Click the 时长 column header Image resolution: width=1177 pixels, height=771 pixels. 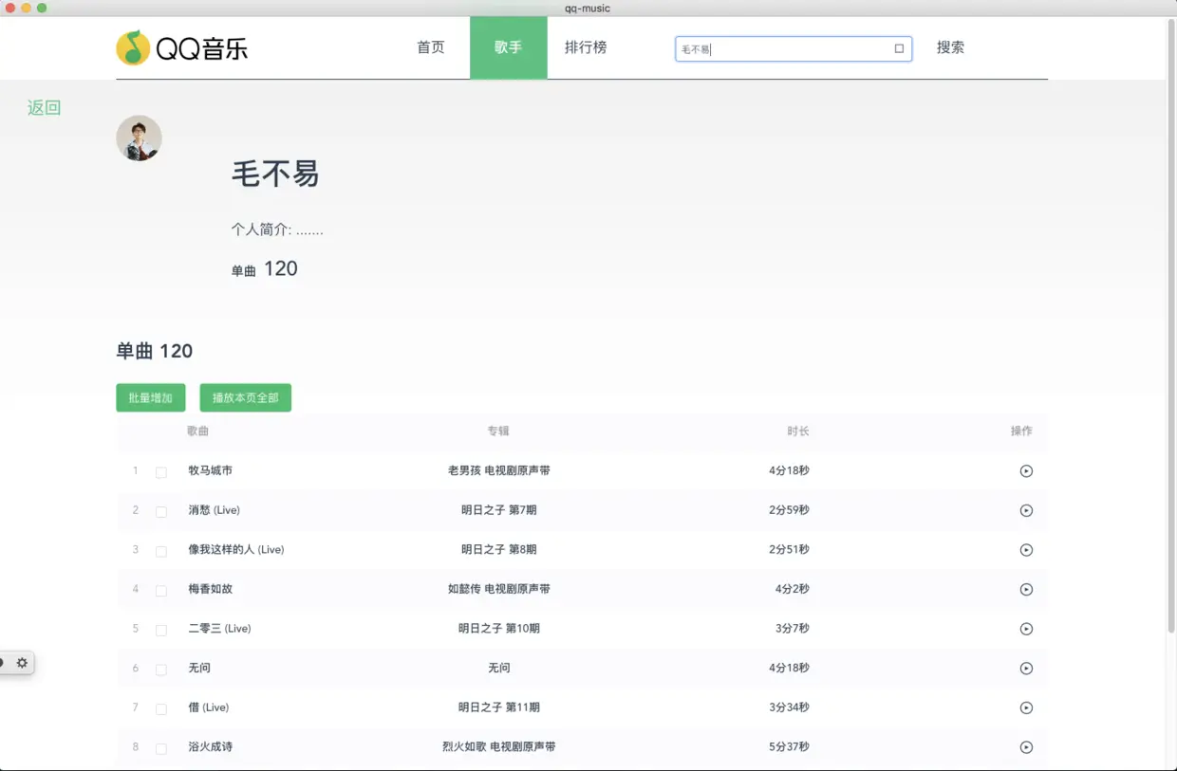pyautogui.click(x=798, y=431)
